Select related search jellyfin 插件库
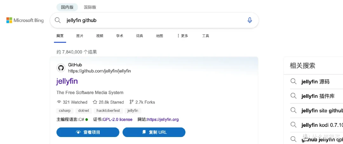 coord(318,96)
